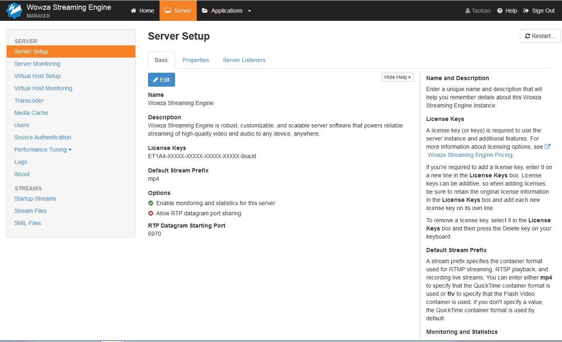Screen dimensions: 562x342
Task: Select Server Setup in sidebar
Action: click(x=71, y=51)
